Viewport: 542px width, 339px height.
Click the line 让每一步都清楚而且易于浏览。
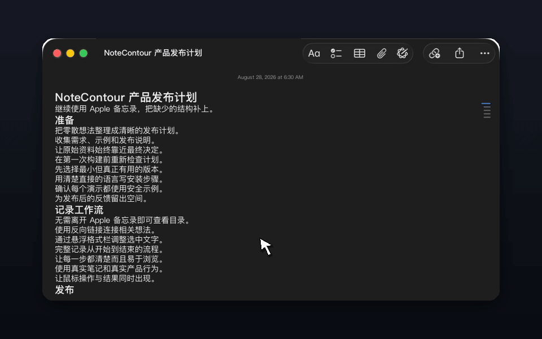(x=110, y=259)
